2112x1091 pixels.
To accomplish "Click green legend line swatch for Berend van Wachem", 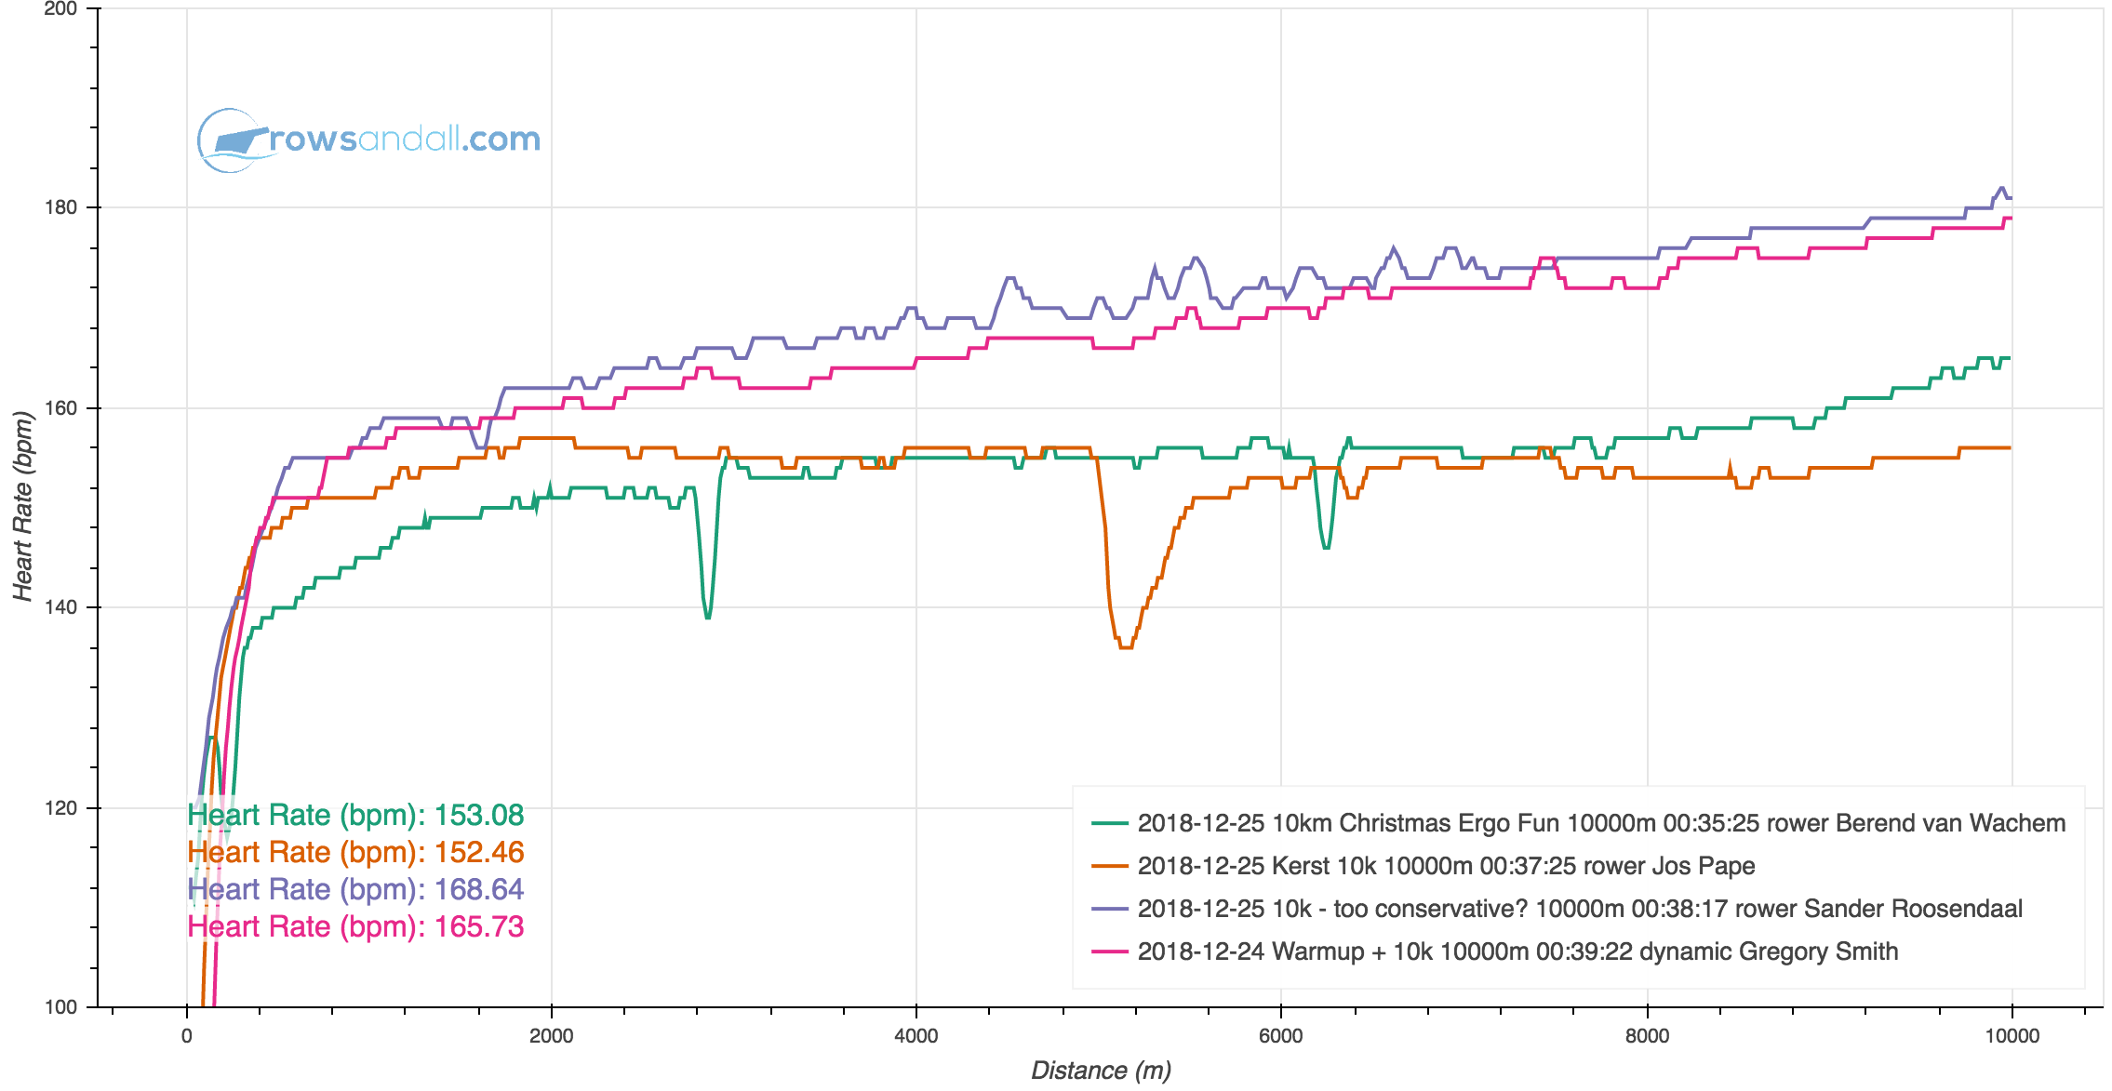I will [1109, 823].
